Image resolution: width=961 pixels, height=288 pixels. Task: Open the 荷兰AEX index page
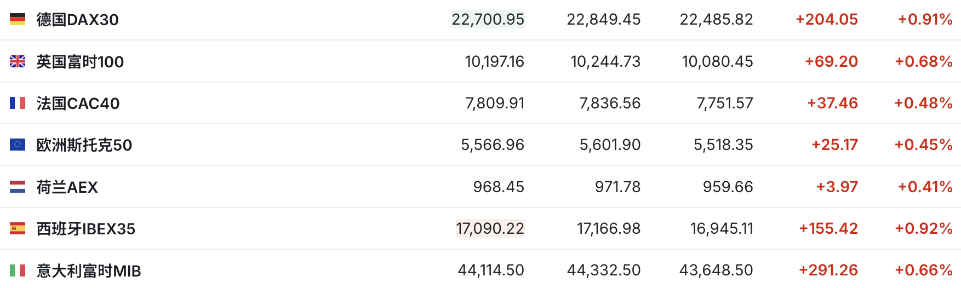coord(67,187)
